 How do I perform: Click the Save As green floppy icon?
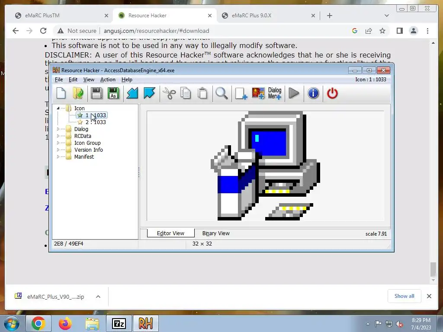[x=113, y=93]
